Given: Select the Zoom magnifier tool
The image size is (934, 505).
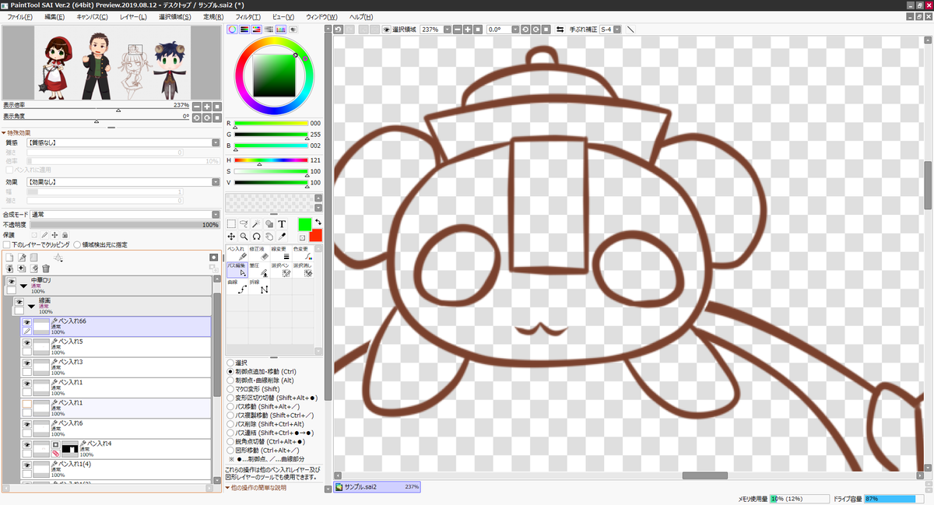Looking at the screenshot, I should tap(244, 236).
